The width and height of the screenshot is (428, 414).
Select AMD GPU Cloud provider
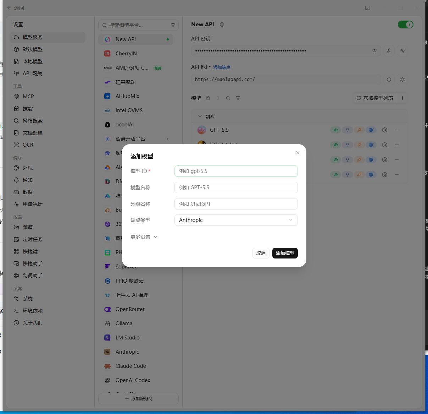point(136,68)
